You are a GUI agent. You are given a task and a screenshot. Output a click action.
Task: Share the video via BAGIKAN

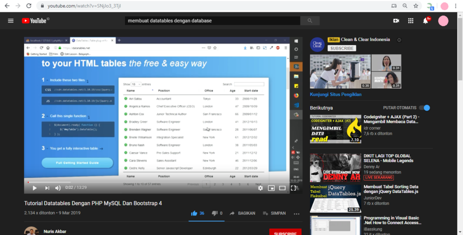[x=242, y=213]
